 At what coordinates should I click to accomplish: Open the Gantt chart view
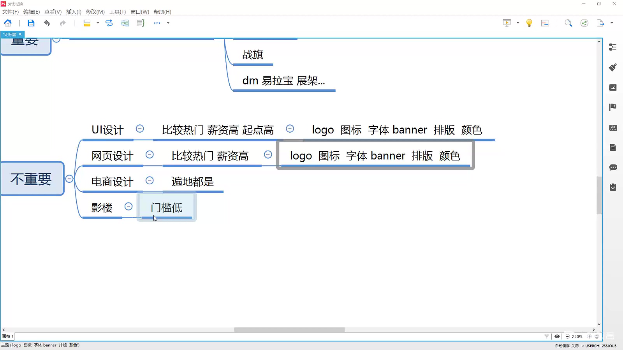point(545,23)
